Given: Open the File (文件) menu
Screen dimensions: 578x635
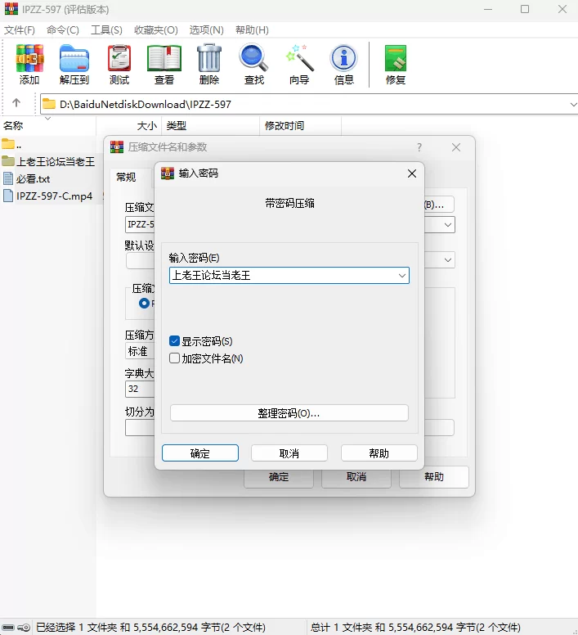Looking at the screenshot, I should click(20, 30).
